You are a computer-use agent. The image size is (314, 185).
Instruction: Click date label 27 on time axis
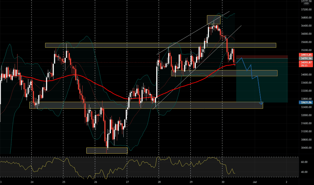[x=127, y=182]
